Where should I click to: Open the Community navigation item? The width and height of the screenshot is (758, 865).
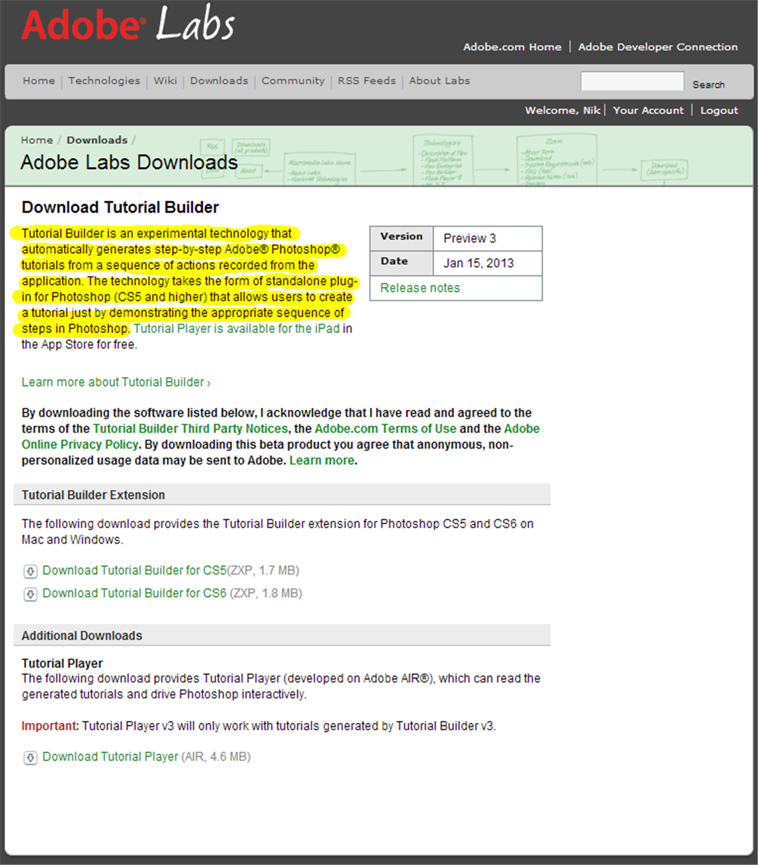tap(293, 81)
